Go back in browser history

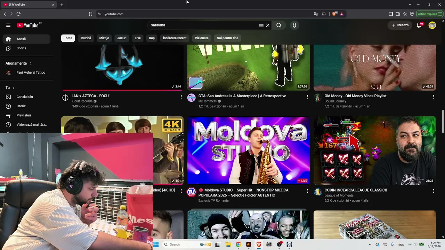pos(5,14)
